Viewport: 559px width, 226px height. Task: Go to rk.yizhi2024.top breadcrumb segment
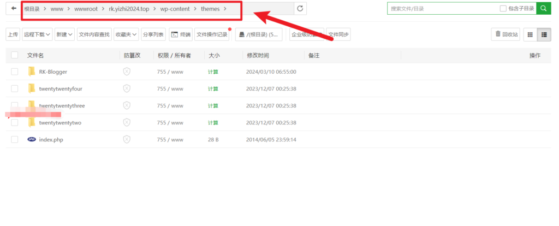click(x=129, y=9)
